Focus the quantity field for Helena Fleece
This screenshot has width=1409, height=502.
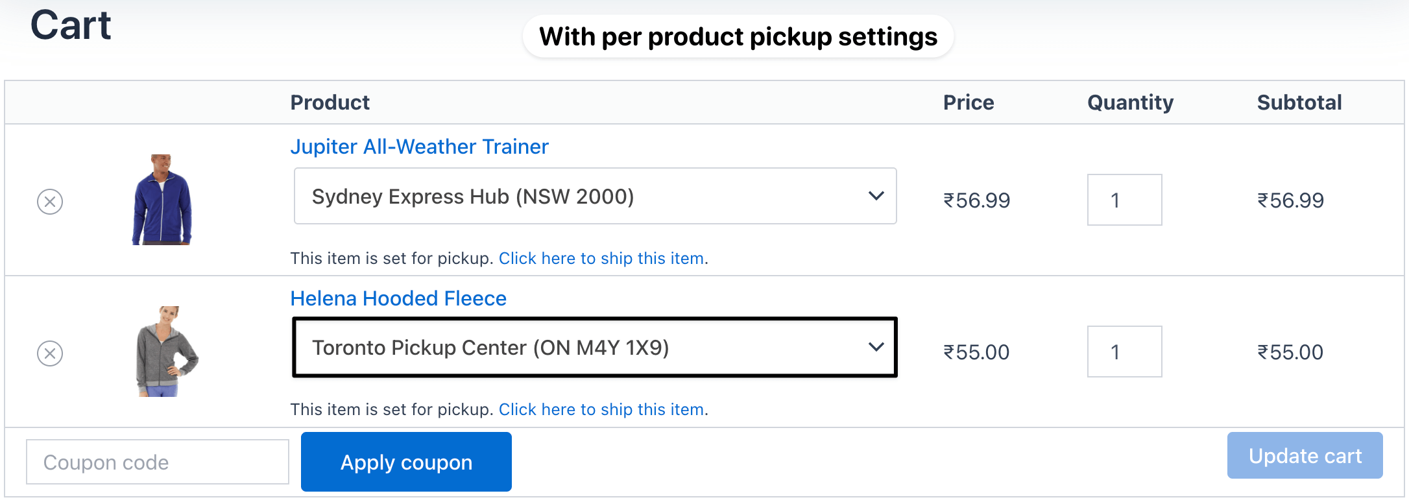(1124, 352)
